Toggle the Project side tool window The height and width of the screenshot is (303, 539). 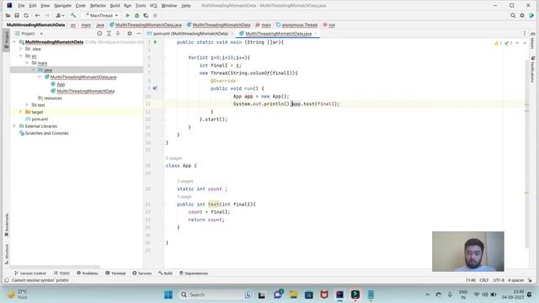click(7, 40)
